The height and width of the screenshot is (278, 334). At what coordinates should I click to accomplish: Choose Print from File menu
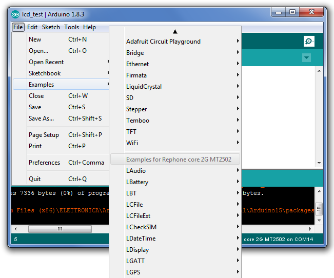(61, 146)
